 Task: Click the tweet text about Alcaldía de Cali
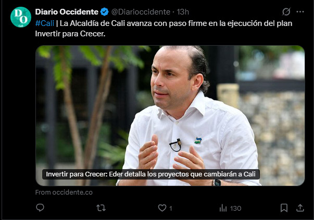click(x=164, y=29)
